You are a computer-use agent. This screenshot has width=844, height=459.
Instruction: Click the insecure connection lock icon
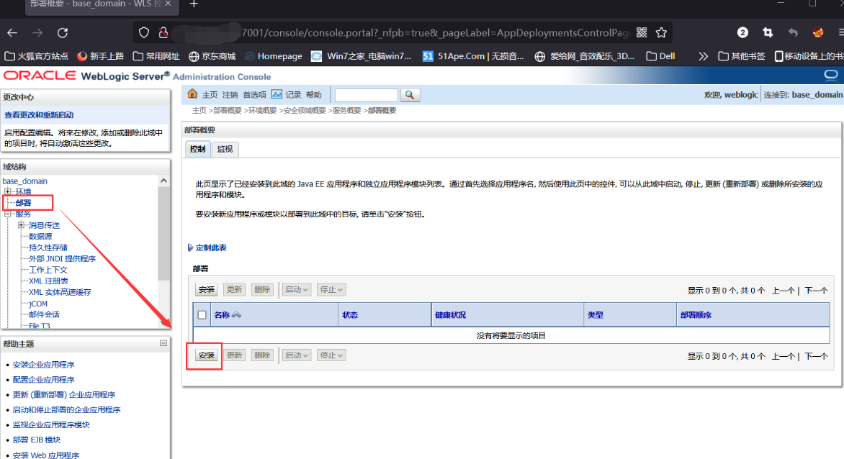[163, 33]
